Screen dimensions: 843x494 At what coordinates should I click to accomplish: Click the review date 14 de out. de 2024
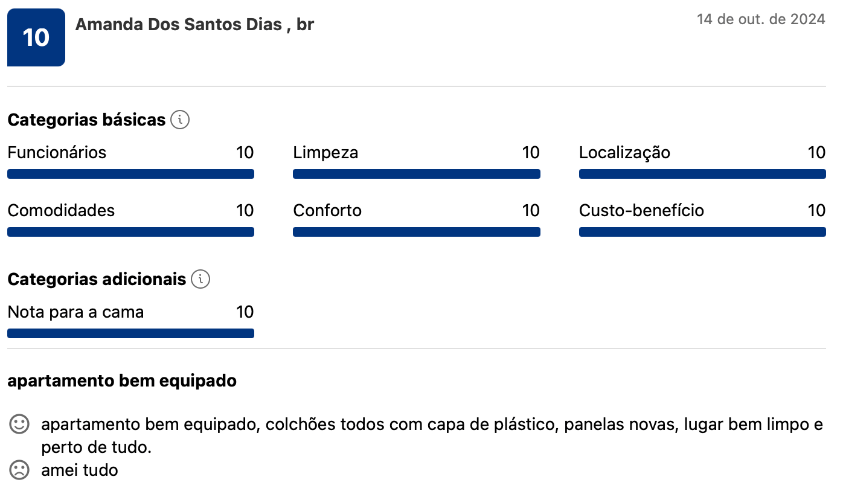(x=760, y=19)
